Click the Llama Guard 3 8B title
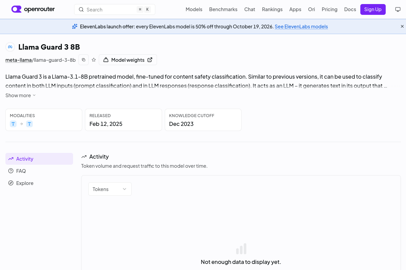Viewport: 406px width, 270px height. (x=49, y=47)
